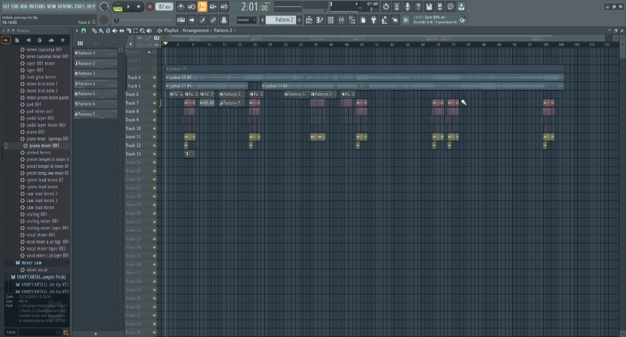The height and width of the screenshot is (337, 626).
Task: Open plugin picker plug icon
Action: pyautogui.click(x=374, y=20)
